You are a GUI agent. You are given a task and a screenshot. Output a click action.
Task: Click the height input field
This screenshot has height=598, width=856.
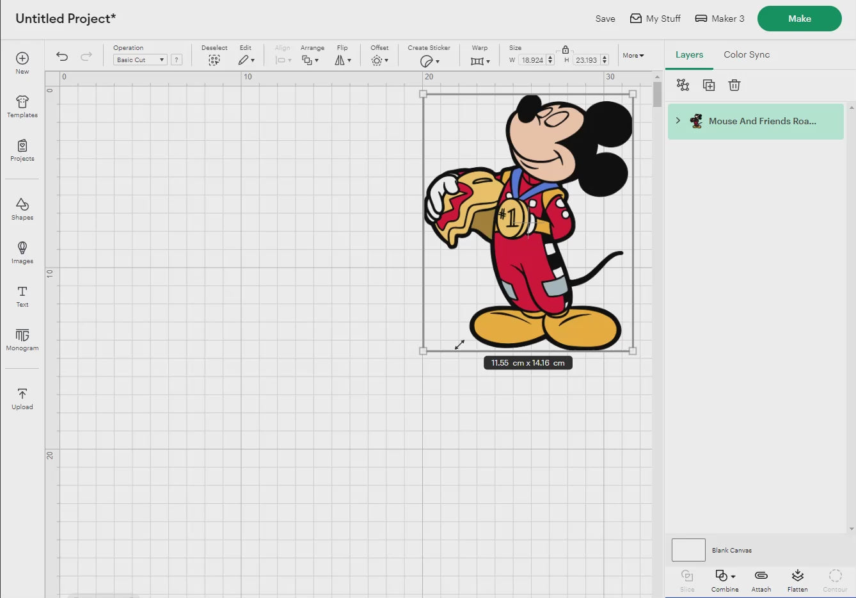pos(586,60)
